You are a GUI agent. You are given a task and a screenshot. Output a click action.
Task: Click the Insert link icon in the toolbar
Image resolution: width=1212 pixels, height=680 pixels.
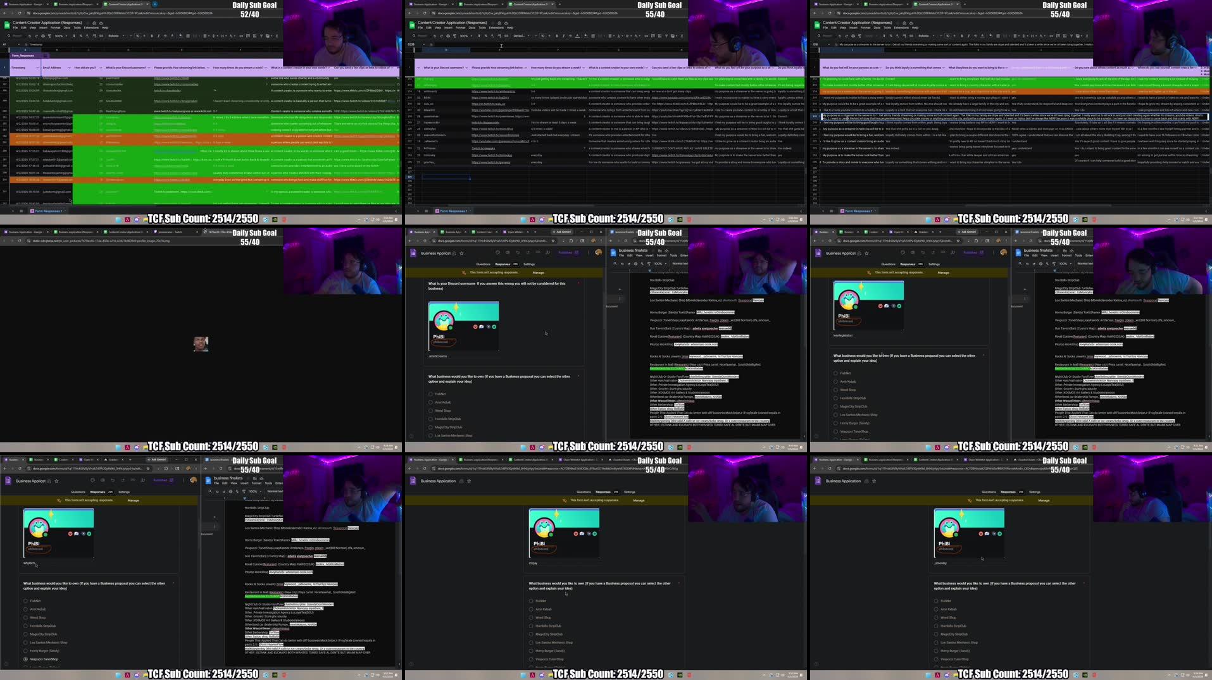[241, 36]
